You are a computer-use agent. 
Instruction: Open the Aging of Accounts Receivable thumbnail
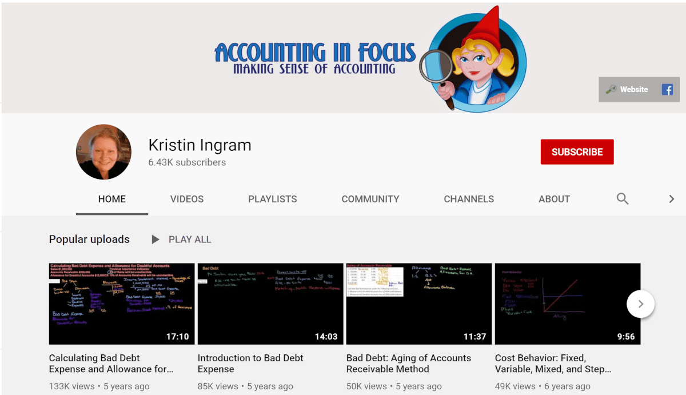coord(419,304)
